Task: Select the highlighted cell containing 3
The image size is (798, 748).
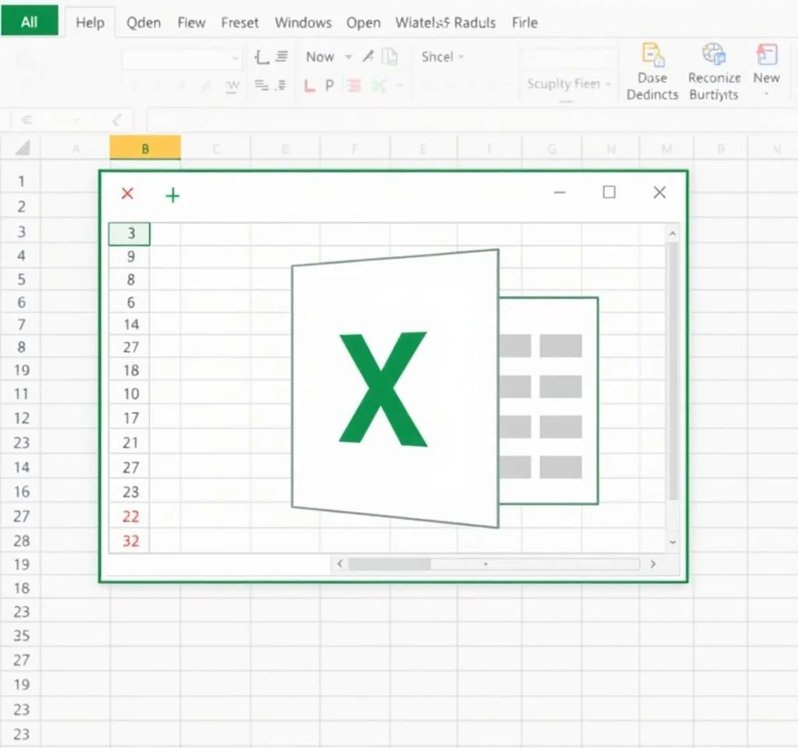Action: [x=129, y=233]
